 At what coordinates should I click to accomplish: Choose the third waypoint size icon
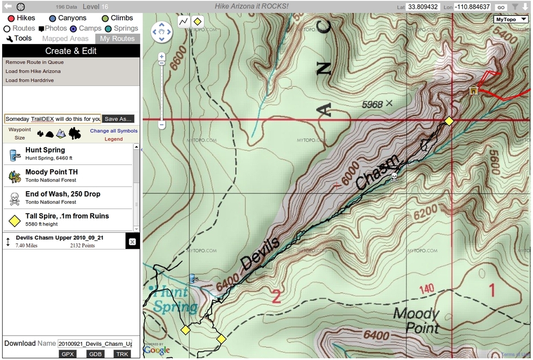pyautogui.click(x=61, y=133)
